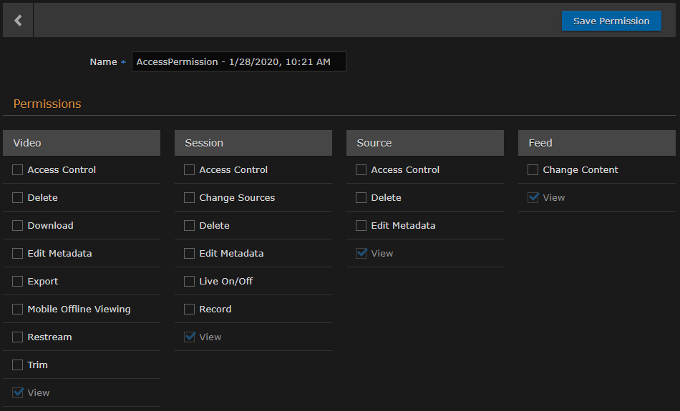Check the Video Export option
Image resolution: width=680 pixels, height=411 pixels.
pos(18,282)
